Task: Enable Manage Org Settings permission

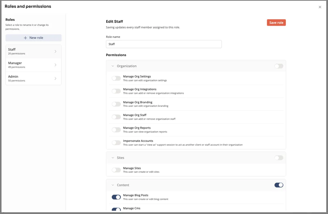Action: pyautogui.click(x=116, y=78)
